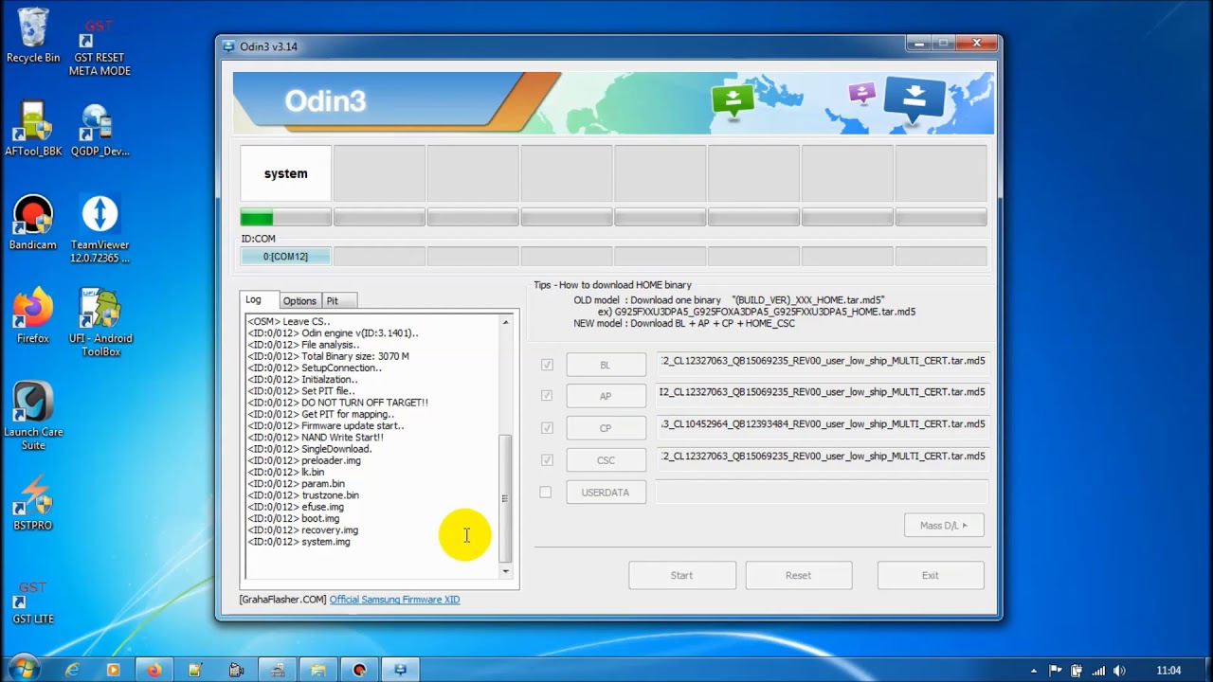
Task: Launch the BSTPRO desktop shortcut
Action: coord(33,504)
